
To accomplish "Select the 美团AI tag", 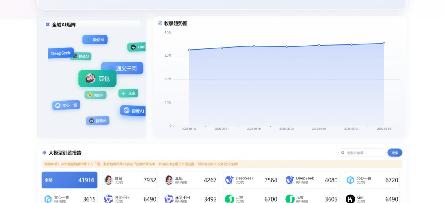I will point(95,95).
